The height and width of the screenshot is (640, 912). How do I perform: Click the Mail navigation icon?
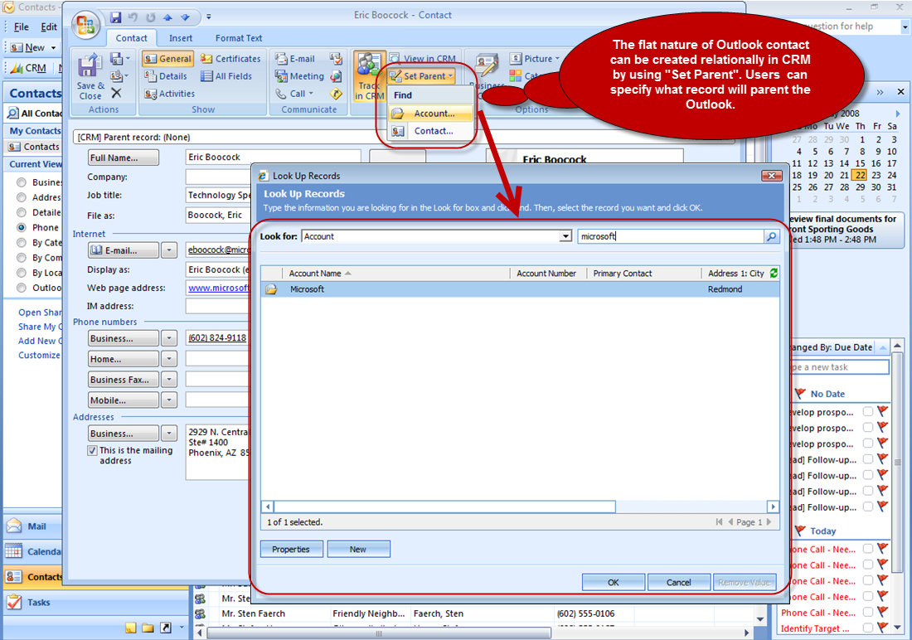14,526
